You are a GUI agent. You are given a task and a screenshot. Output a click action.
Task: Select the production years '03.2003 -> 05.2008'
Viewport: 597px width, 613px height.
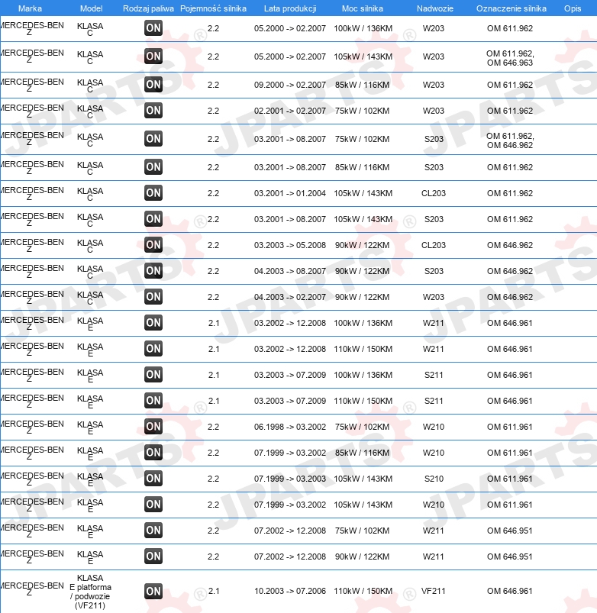(289, 245)
